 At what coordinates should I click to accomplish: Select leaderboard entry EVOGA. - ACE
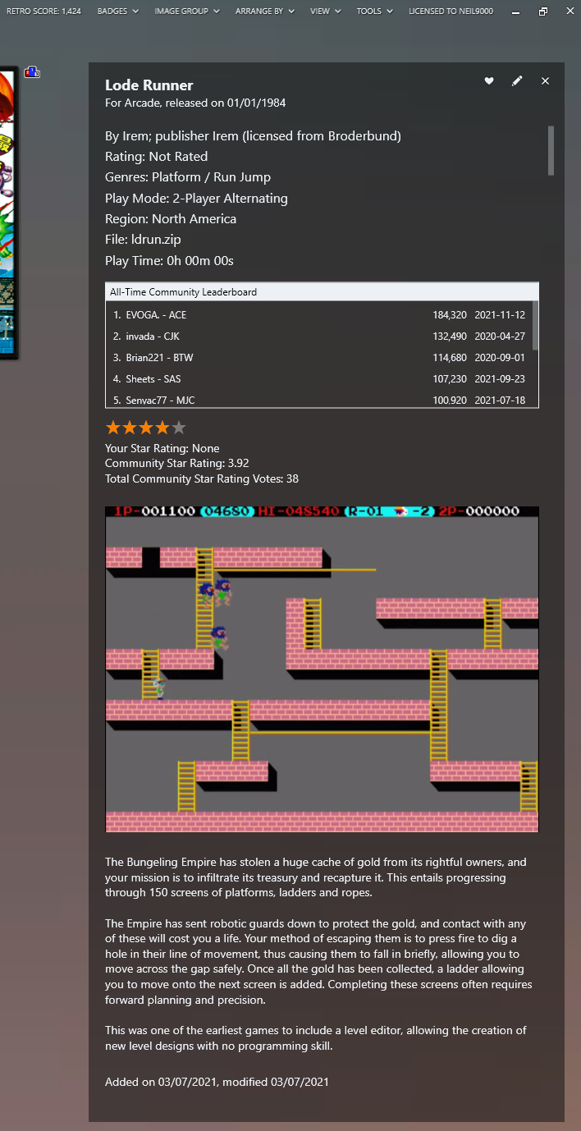(319, 314)
